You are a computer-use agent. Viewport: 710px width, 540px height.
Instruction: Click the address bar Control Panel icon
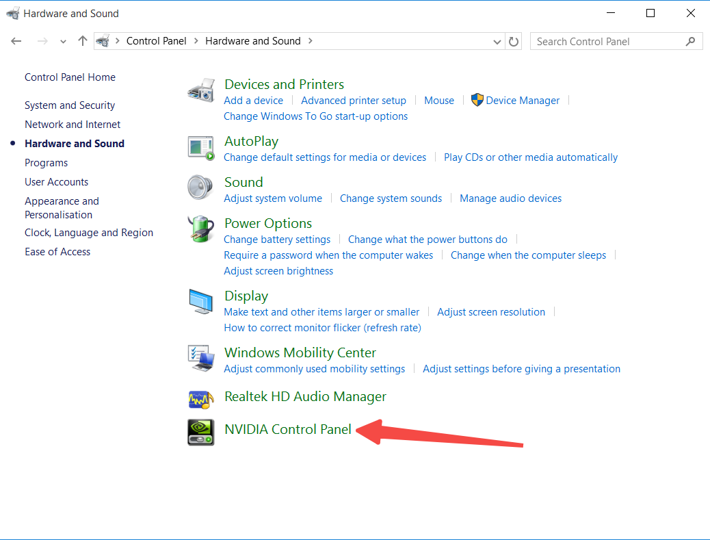tap(103, 41)
